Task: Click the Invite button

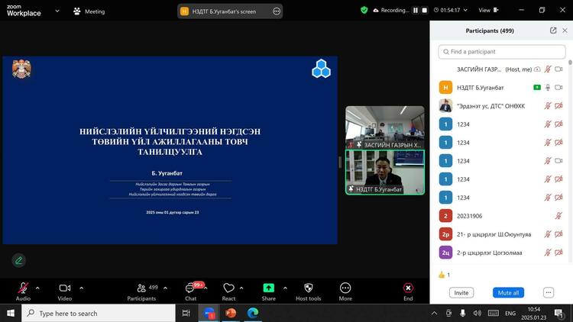Action: [461, 292]
